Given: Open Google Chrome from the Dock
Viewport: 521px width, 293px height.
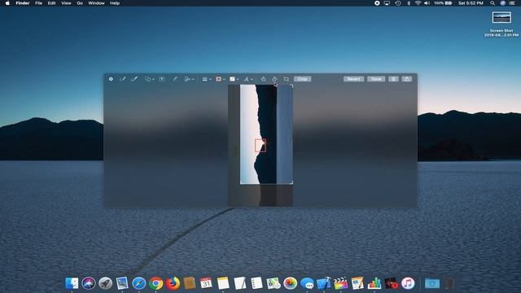Looking at the screenshot, I should (155, 283).
